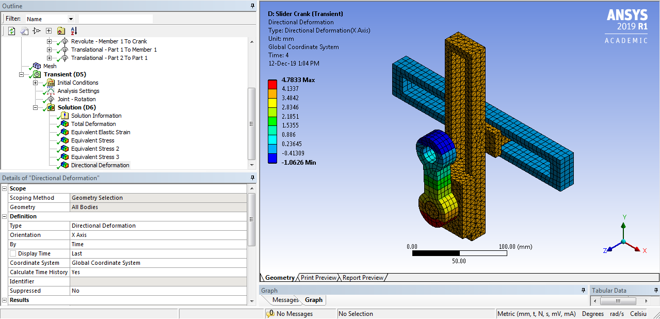Select the Solution Information item icon
Screen dimensions: 660x319
pyautogui.click(x=63, y=116)
